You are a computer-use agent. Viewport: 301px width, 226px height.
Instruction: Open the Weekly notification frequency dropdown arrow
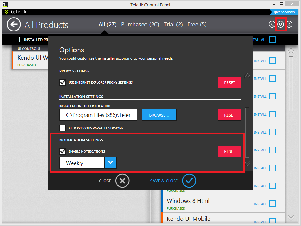point(110,163)
